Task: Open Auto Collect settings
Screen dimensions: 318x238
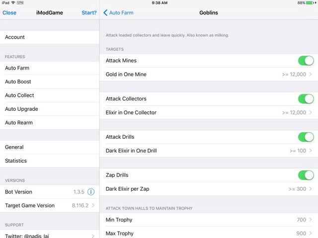Action: click(50, 95)
